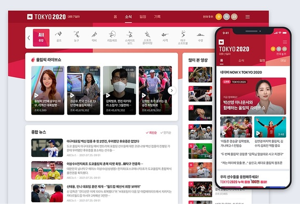The width and height of the screenshot is (300, 208).
Task: Go to 홈 tab in desktop navigation
Action: (115, 17)
